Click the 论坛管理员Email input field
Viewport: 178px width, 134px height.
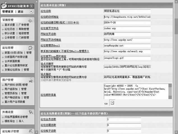tap(127, 46)
